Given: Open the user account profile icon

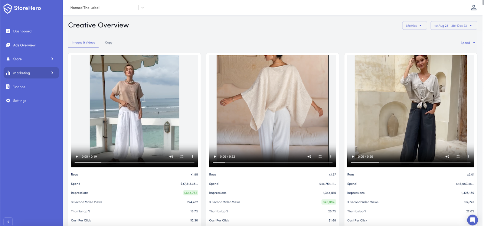Looking at the screenshot, I should [x=473, y=8].
